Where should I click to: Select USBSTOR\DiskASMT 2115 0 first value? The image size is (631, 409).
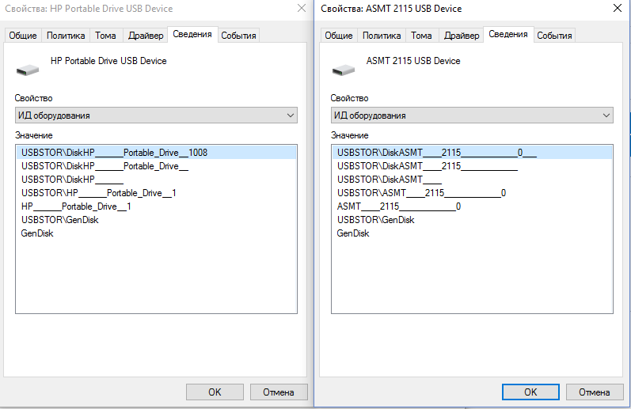[x=436, y=153]
